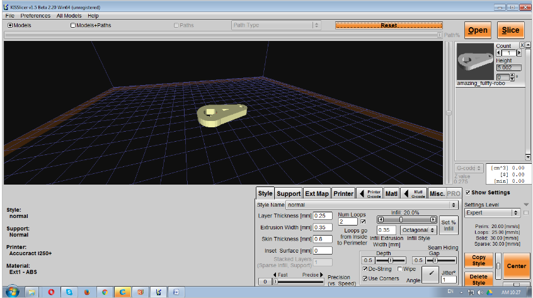Switch to the Support tab
Image resolution: width=533 pixels, height=298 pixels.
[x=289, y=193]
